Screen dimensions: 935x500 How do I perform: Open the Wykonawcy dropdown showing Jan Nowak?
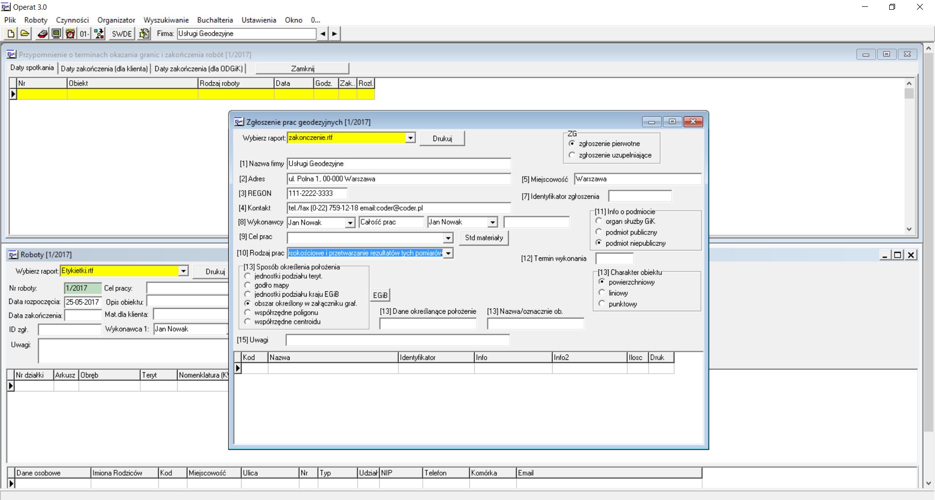[351, 222]
